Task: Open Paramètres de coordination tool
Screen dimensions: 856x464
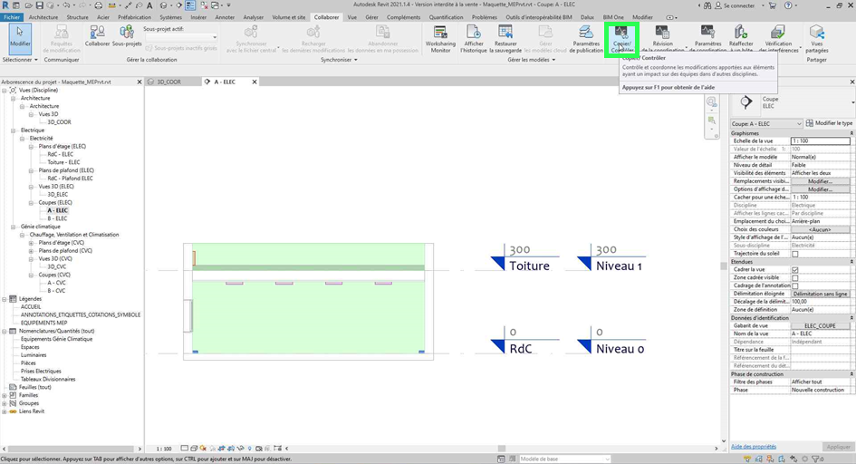Action: (707, 39)
